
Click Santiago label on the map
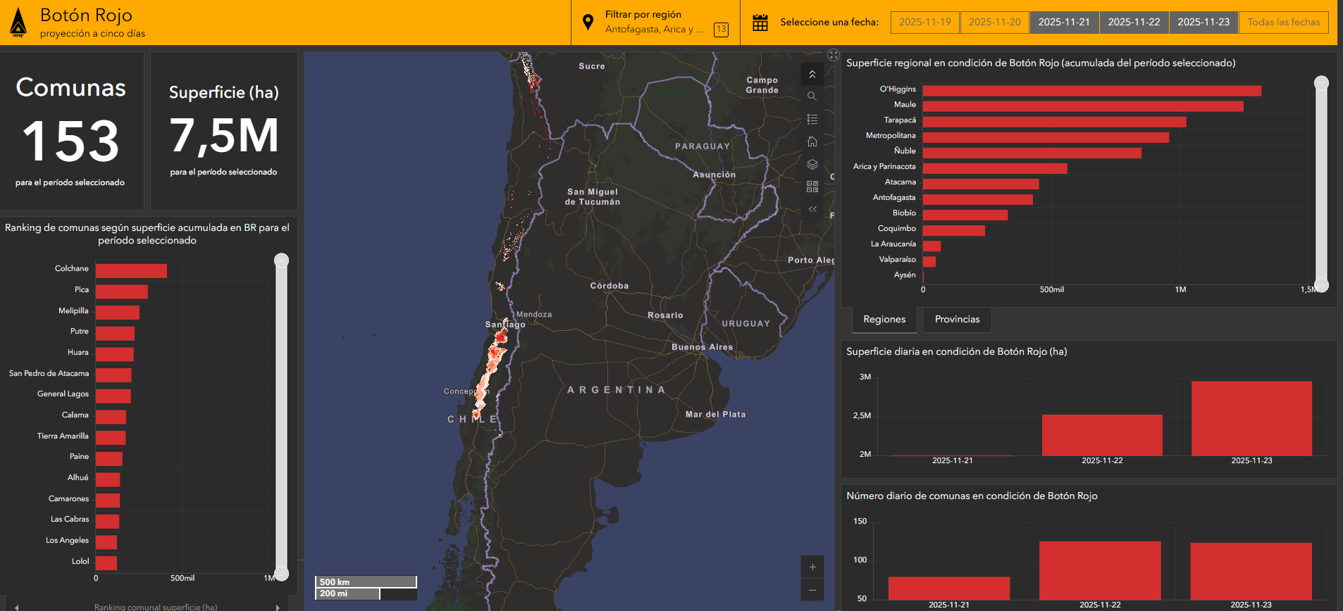[505, 325]
